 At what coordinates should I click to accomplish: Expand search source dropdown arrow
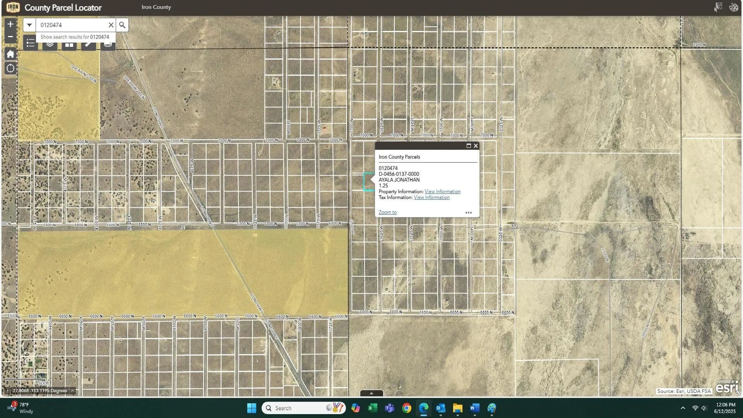click(29, 25)
